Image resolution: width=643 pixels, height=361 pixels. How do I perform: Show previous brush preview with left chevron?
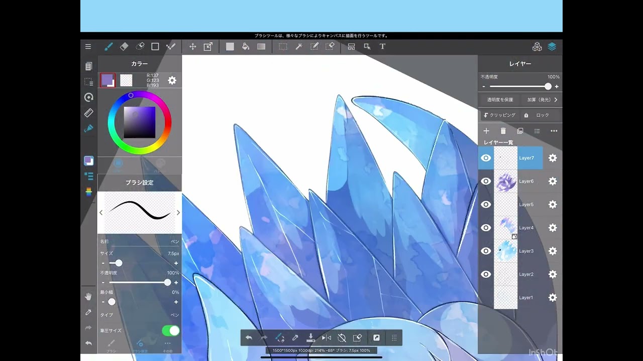(101, 213)
